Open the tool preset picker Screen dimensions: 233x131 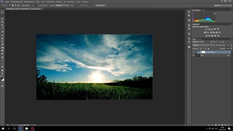(x=4, y=5)
